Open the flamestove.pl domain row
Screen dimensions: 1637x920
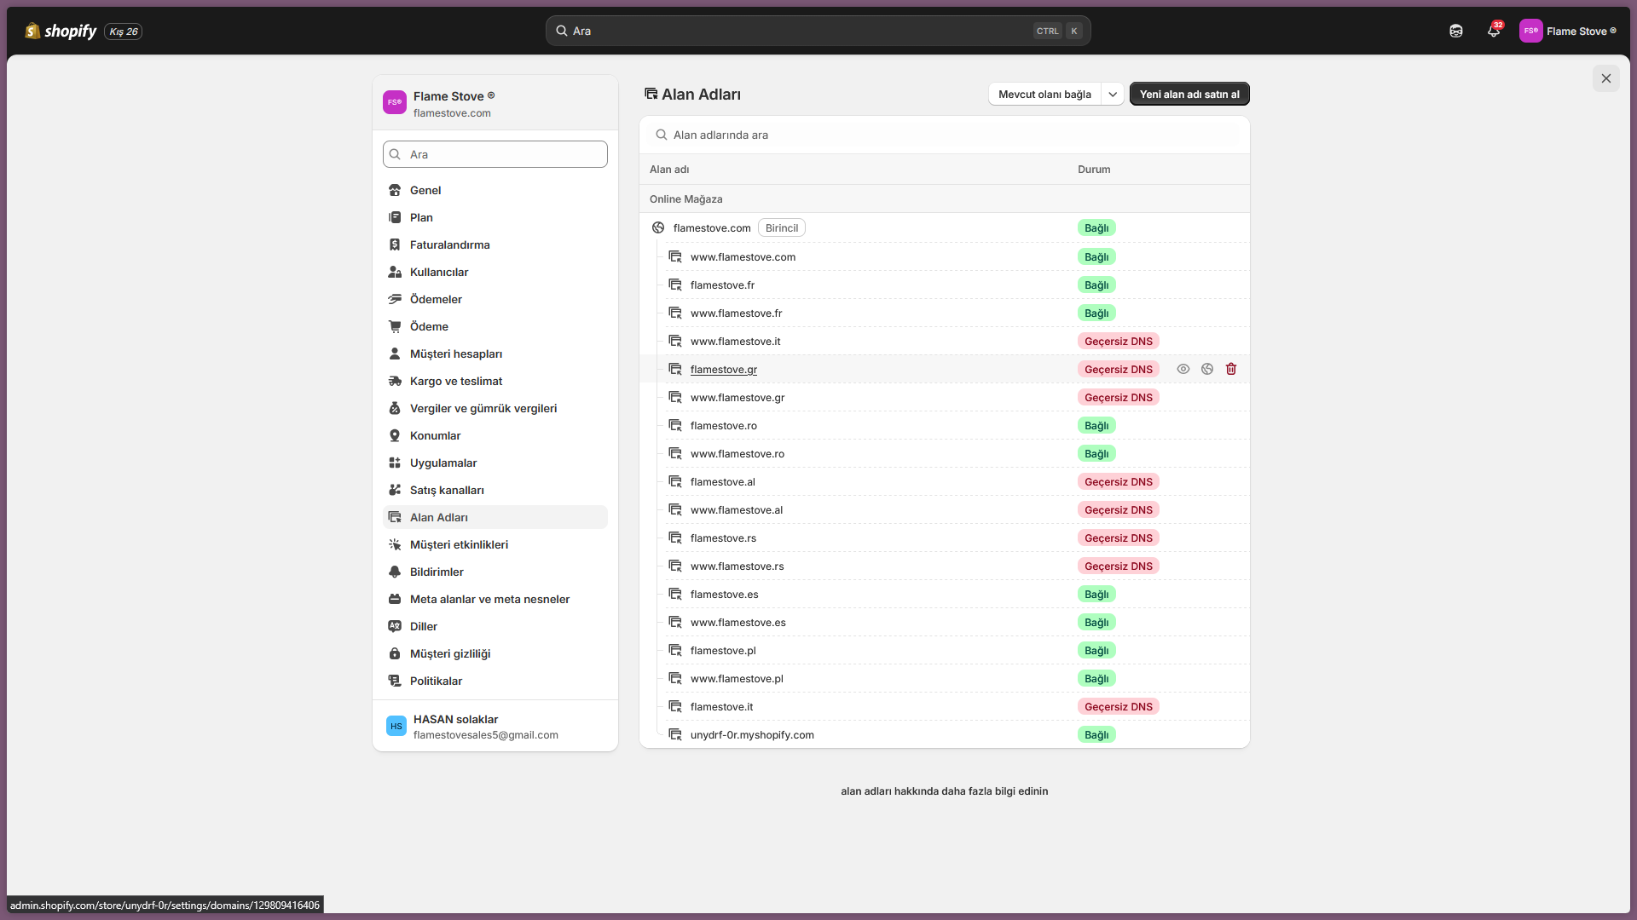(x=945, y=650)
